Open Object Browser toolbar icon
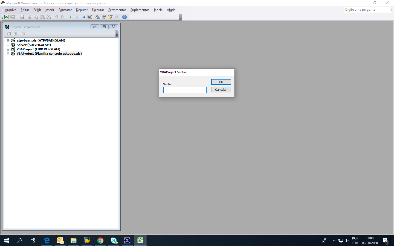 110,17
